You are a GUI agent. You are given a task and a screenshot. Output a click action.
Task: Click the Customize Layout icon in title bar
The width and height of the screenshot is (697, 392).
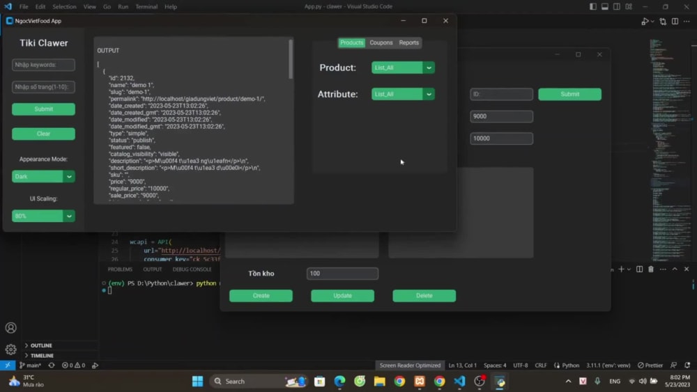[629, 7]
